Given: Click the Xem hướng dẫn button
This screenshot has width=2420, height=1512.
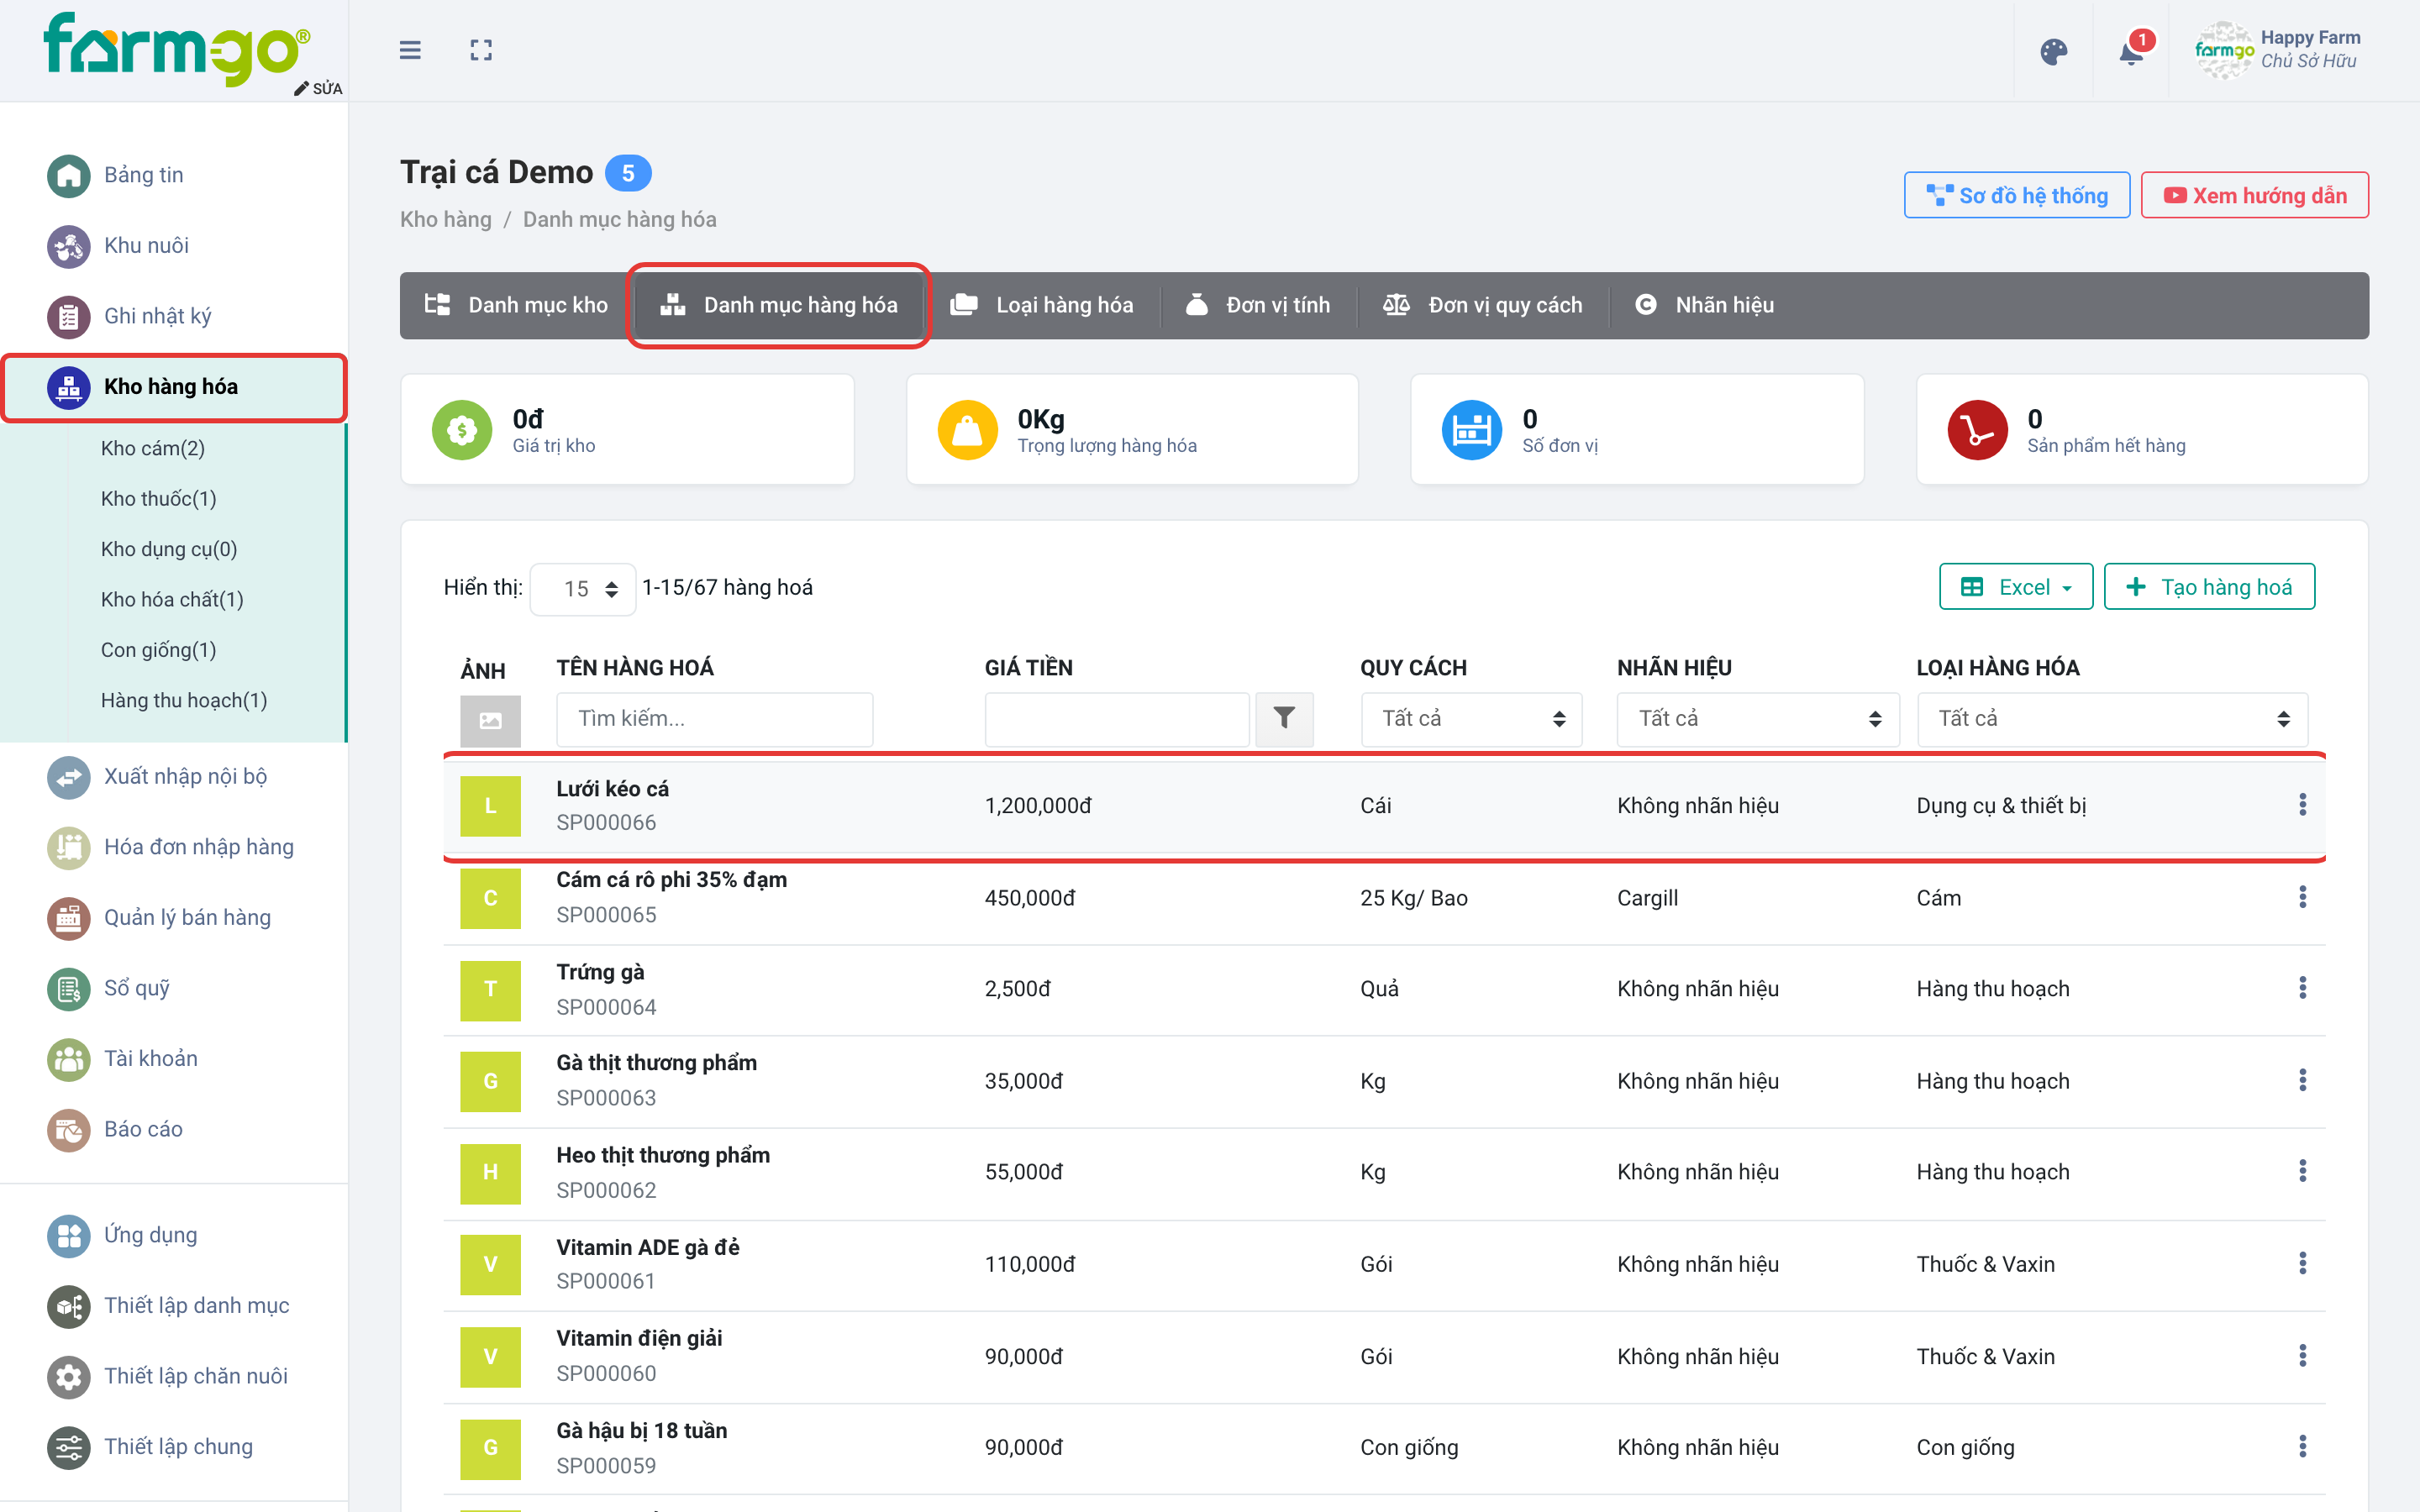Looking at the screenshot, I should point(2254,195).
